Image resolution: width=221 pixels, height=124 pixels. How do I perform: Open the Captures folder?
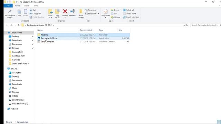16,60
